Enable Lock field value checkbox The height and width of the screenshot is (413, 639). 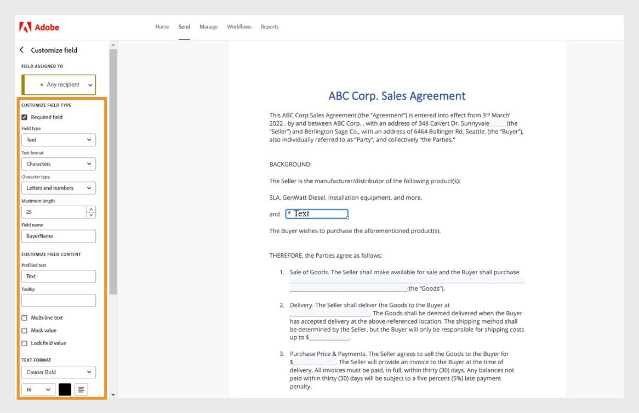point(25,343)
